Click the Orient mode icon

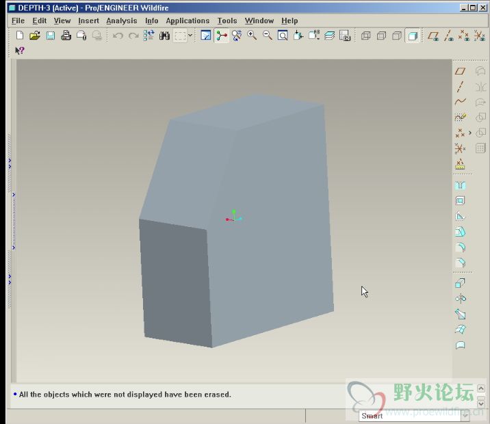pyautogui.click(x=237, y=36)
